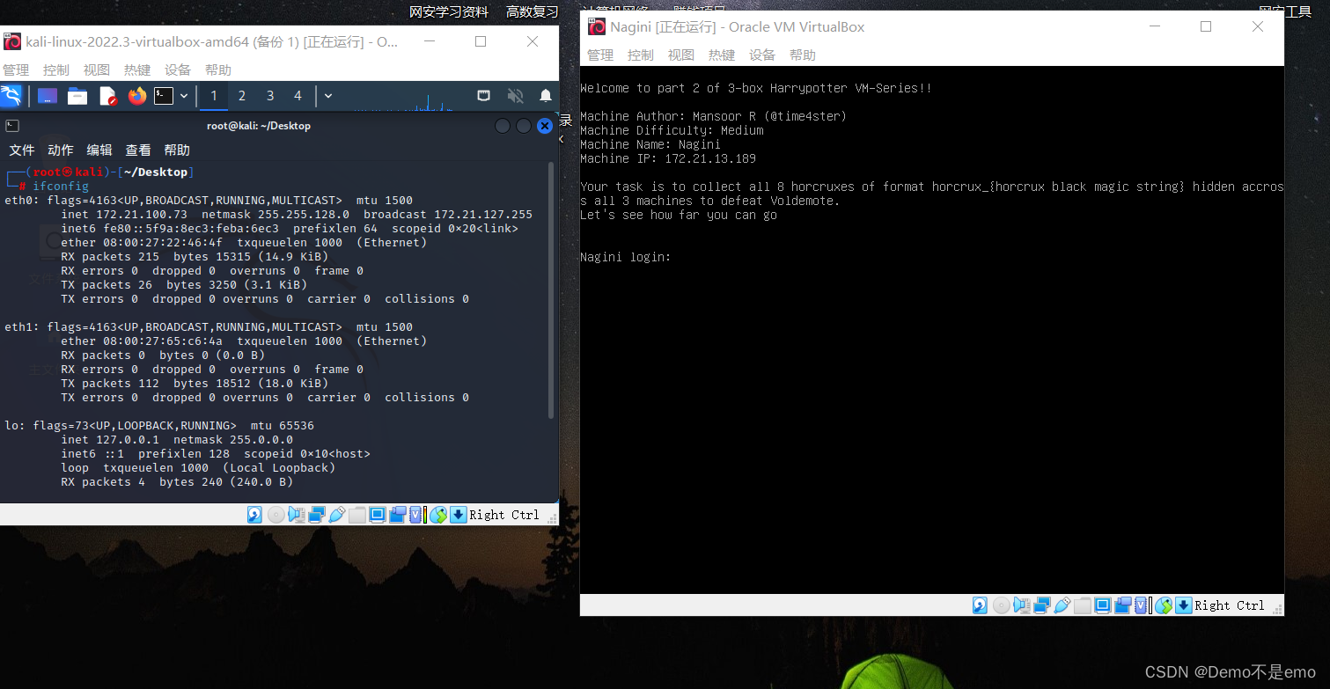The width and height of the screenshot is (1330, 689).
Task: Open the file manager from Kali panel
Action: tap(77, 96)
